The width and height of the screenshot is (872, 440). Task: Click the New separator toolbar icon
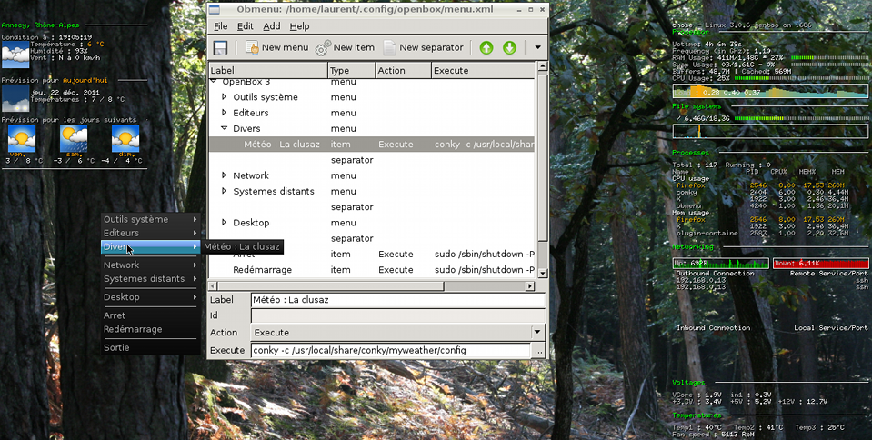coord(389,47)
